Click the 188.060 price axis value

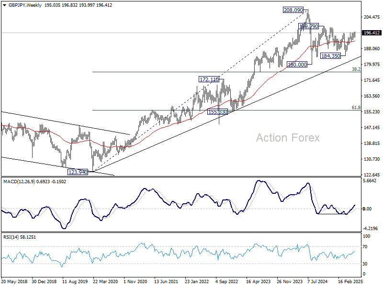tap(372, 49)
